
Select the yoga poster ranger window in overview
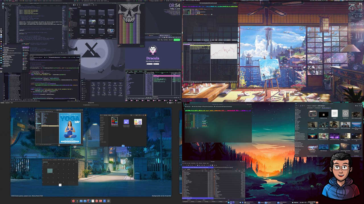(59, 127)
